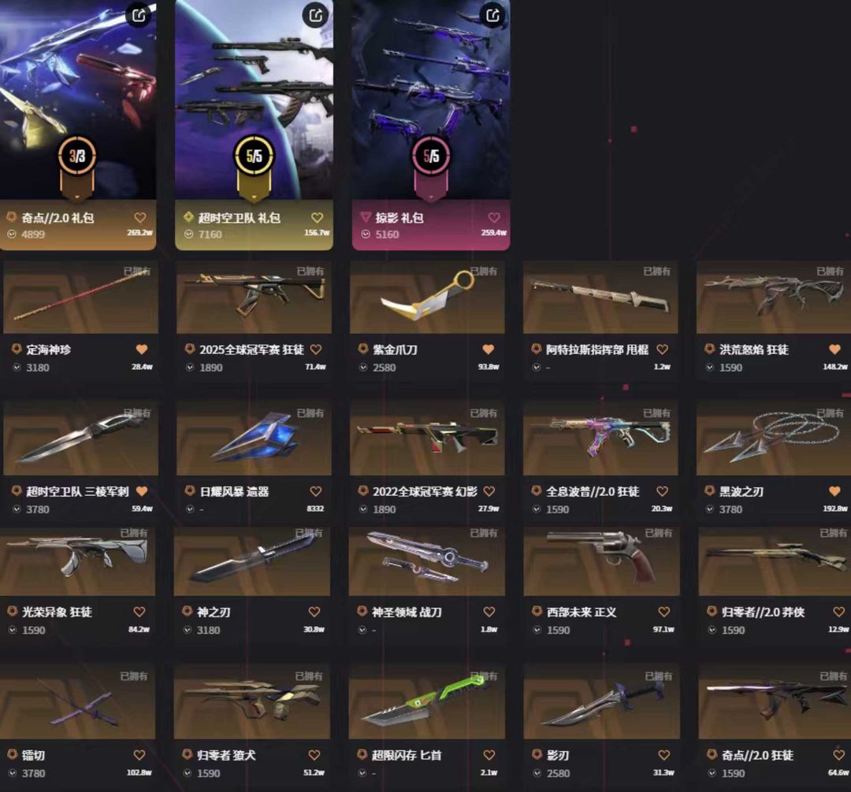The image size is (851, 792).
Task: Like the 掠影 礼包 bundle
Action: pos(494,217)
